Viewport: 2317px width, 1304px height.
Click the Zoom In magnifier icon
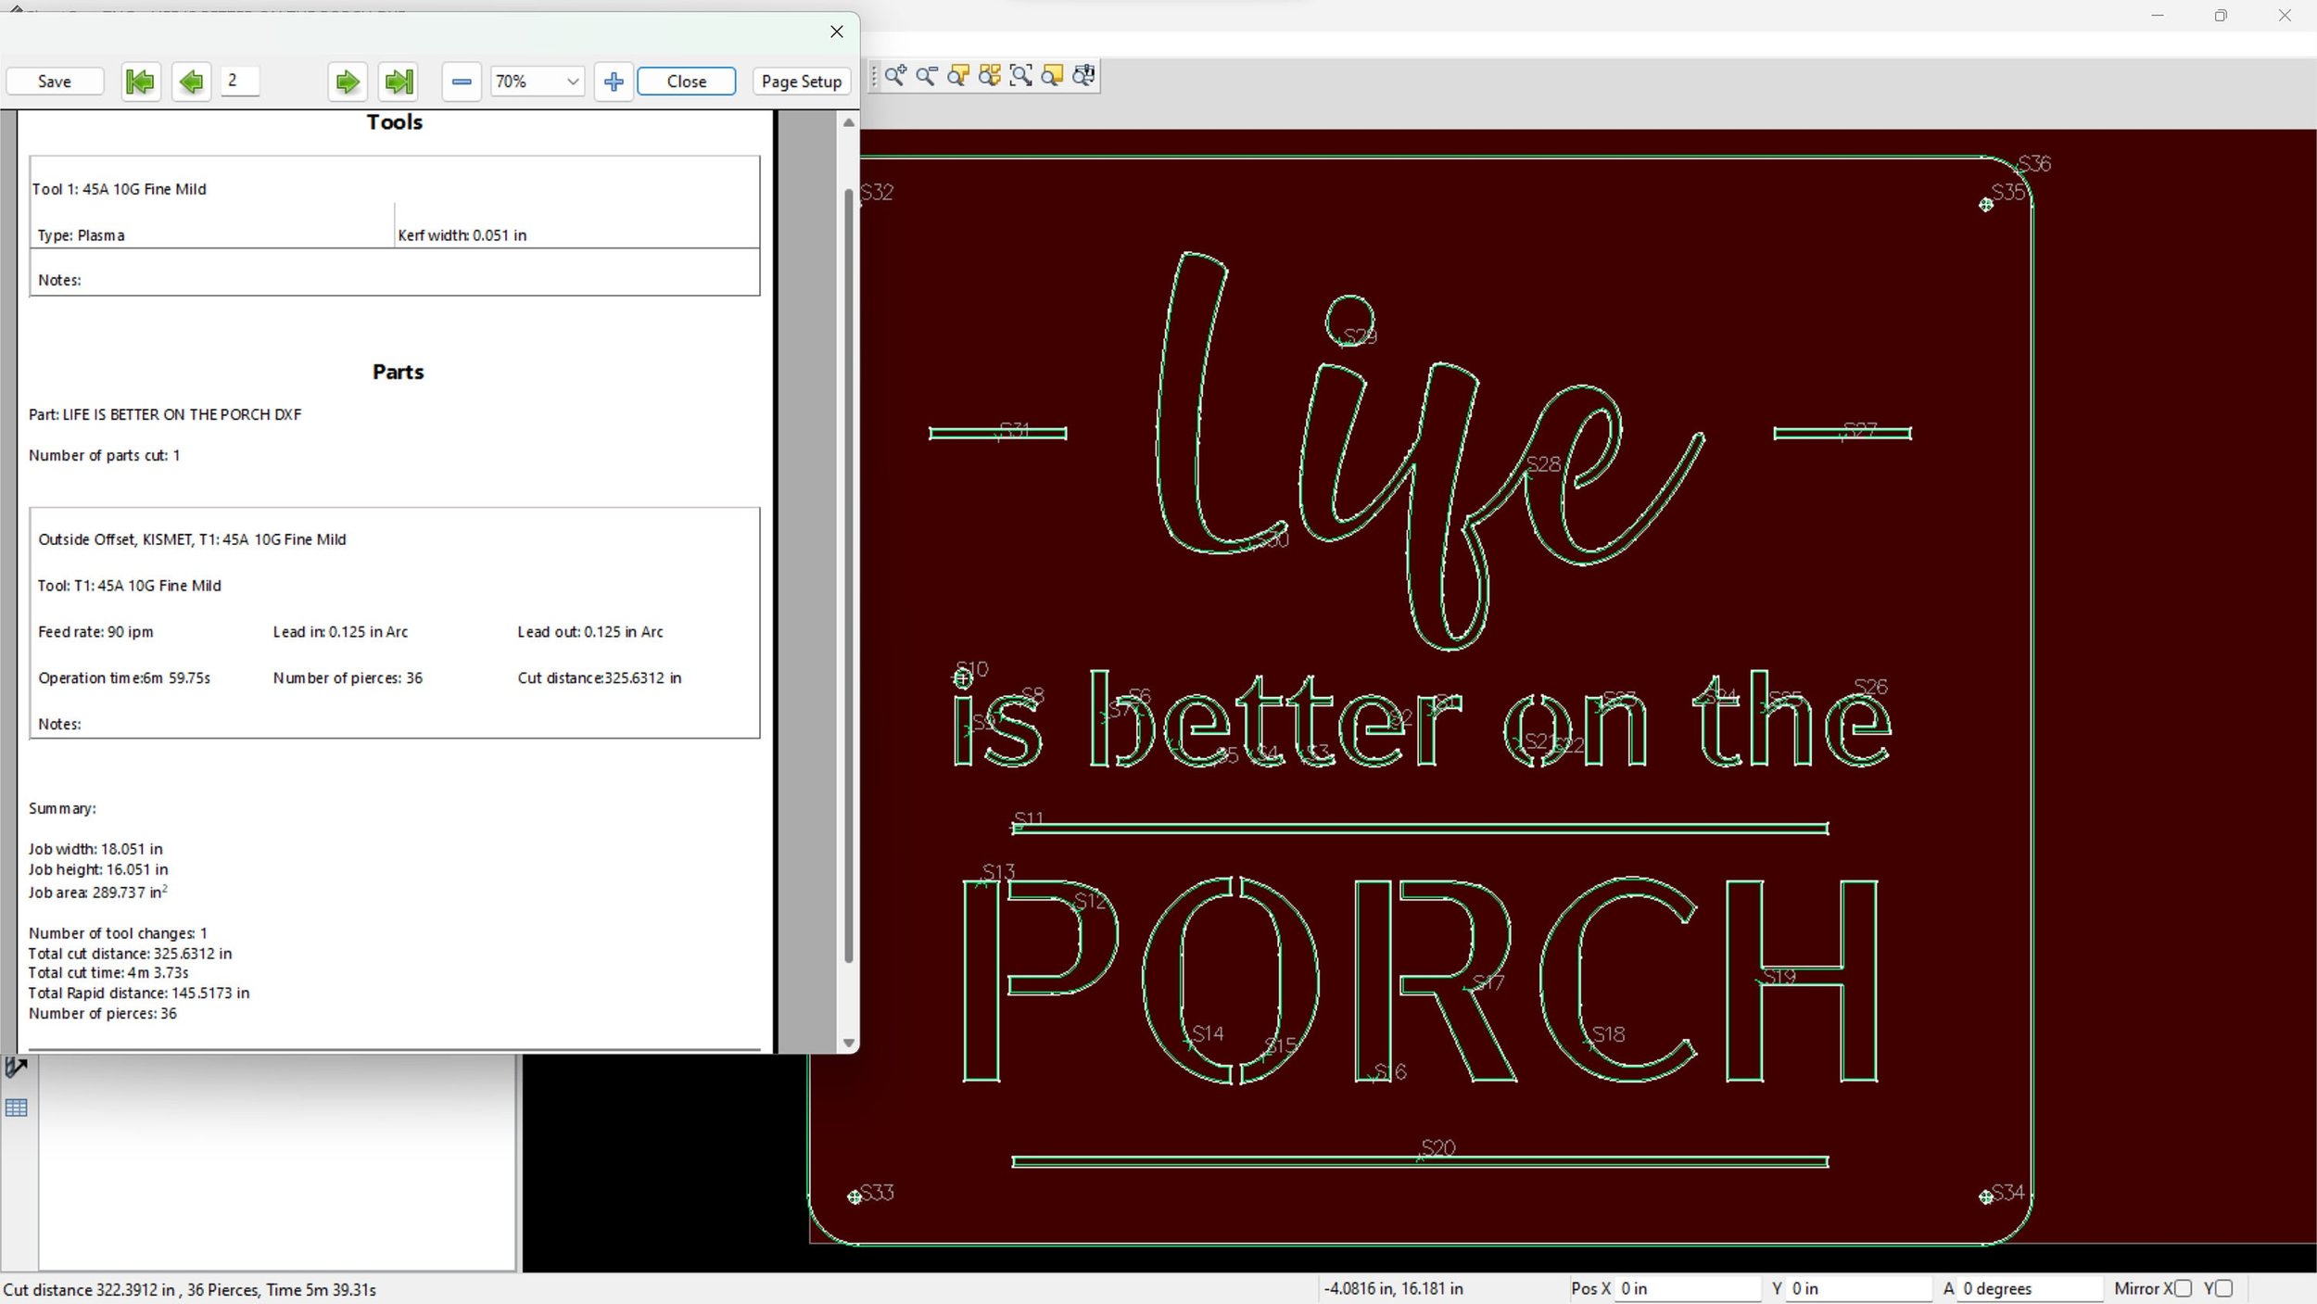click(x=895, y=76)
